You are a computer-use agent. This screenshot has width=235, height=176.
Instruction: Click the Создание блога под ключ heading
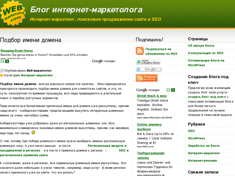(x=208, y=79)
